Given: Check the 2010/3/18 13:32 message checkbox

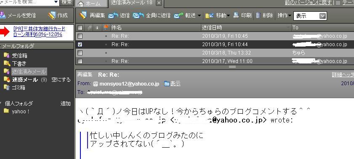Looking at the screenshot, I should (x=80, y=53).
